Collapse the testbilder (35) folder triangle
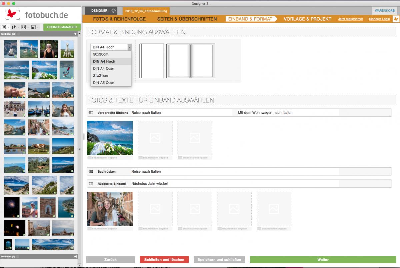400x268 pixels. pos(75,34)
